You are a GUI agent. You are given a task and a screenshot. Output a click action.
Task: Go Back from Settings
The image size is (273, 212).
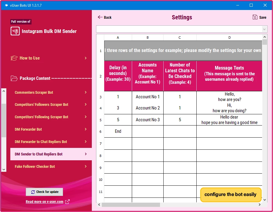tap(105, 17)
